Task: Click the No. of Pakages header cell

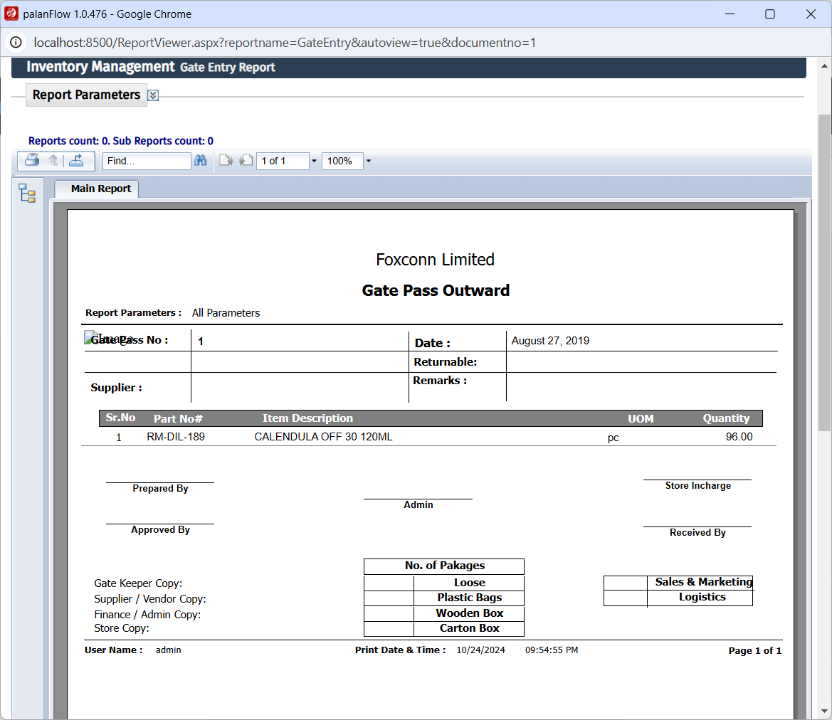Action: click(x=444, y=566)
